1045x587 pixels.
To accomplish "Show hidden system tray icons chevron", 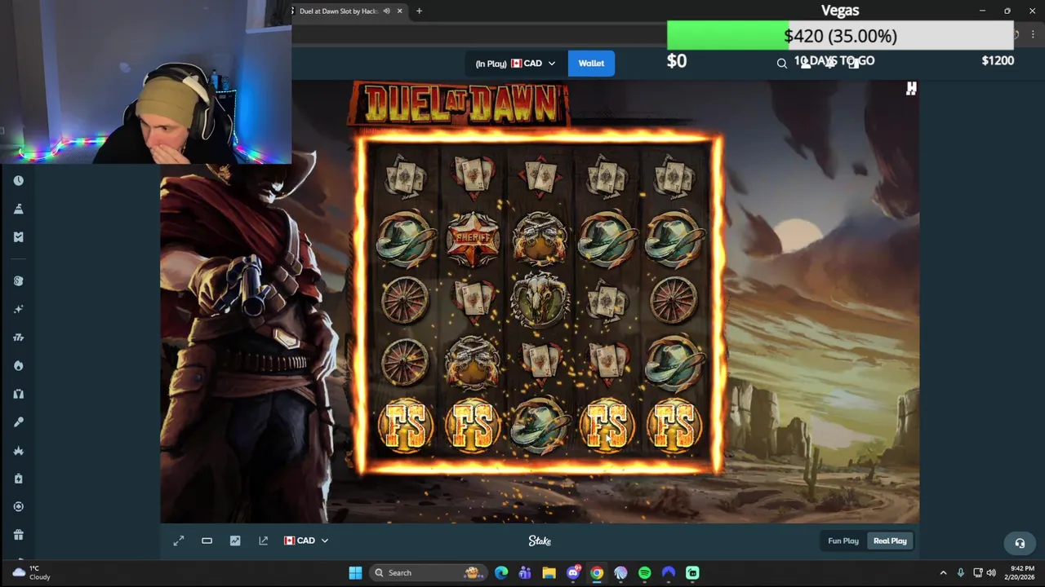I will click(943, 573).
